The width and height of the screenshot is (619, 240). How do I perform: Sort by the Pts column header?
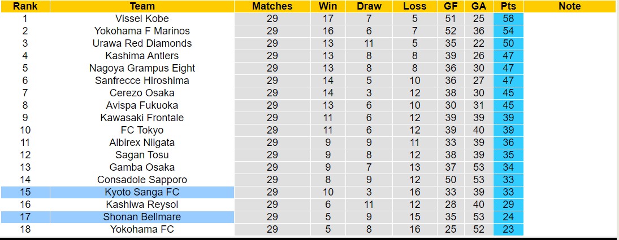click(x=508, y=6)
